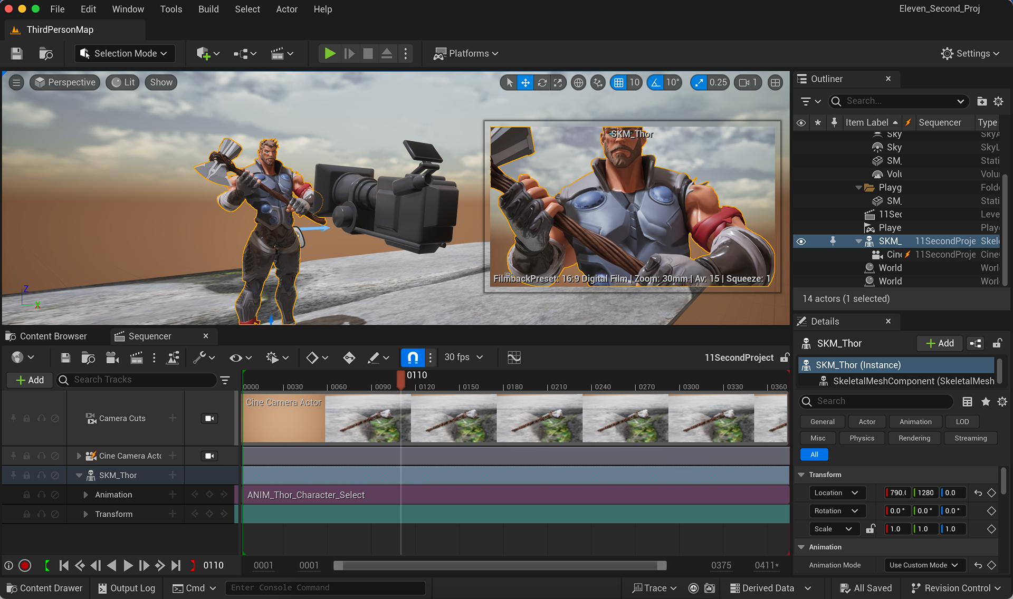Open the Platforms dropdown menu

coord(466,53)
